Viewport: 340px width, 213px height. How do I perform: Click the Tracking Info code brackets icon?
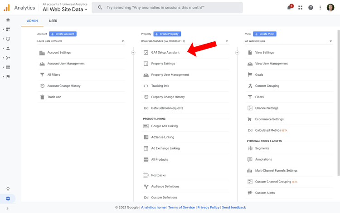tap(146, 86)
